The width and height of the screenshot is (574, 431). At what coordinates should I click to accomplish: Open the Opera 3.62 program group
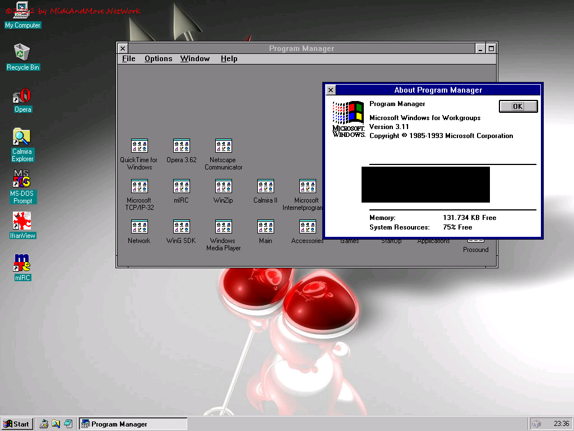182,146
